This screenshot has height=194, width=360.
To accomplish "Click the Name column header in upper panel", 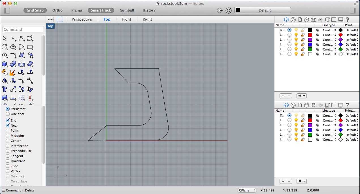I will point(280,25).
